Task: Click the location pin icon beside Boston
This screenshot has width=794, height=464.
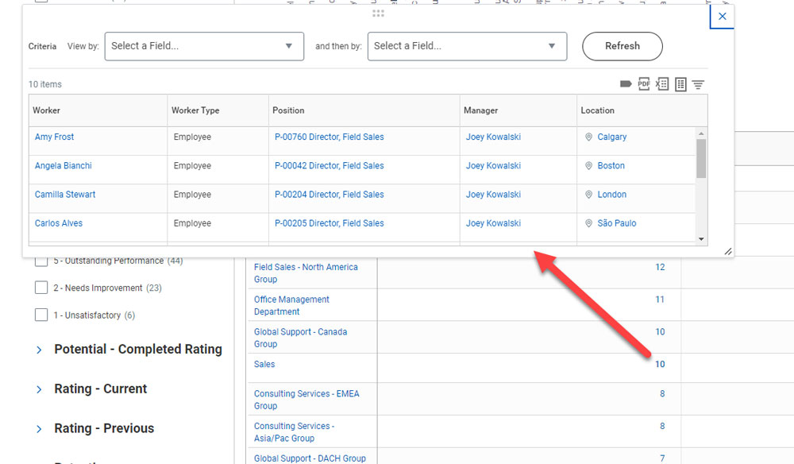Action: [588, 165]
